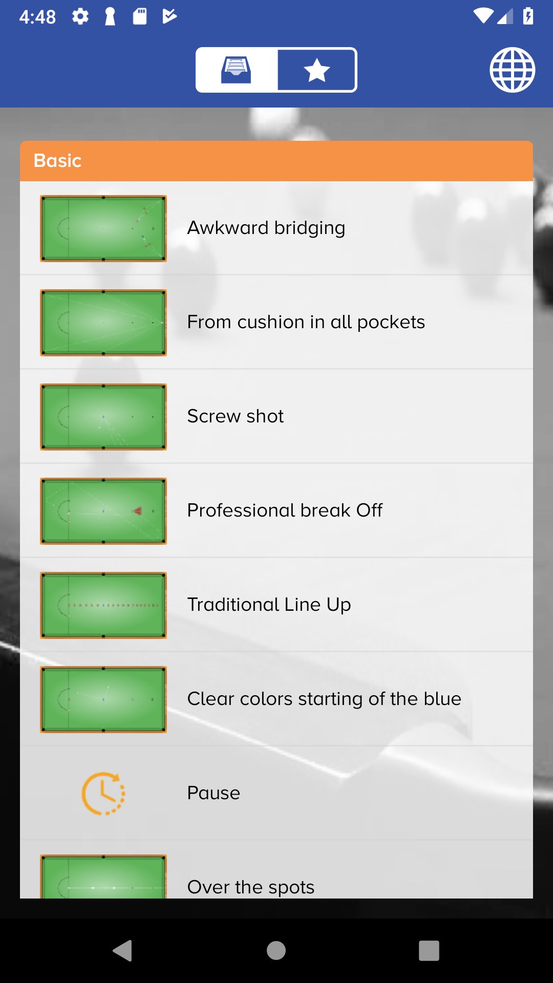Screen dimensions: 553x983
Task: Open Traditional Line Up table diagram
Action: tap(103, 605)
